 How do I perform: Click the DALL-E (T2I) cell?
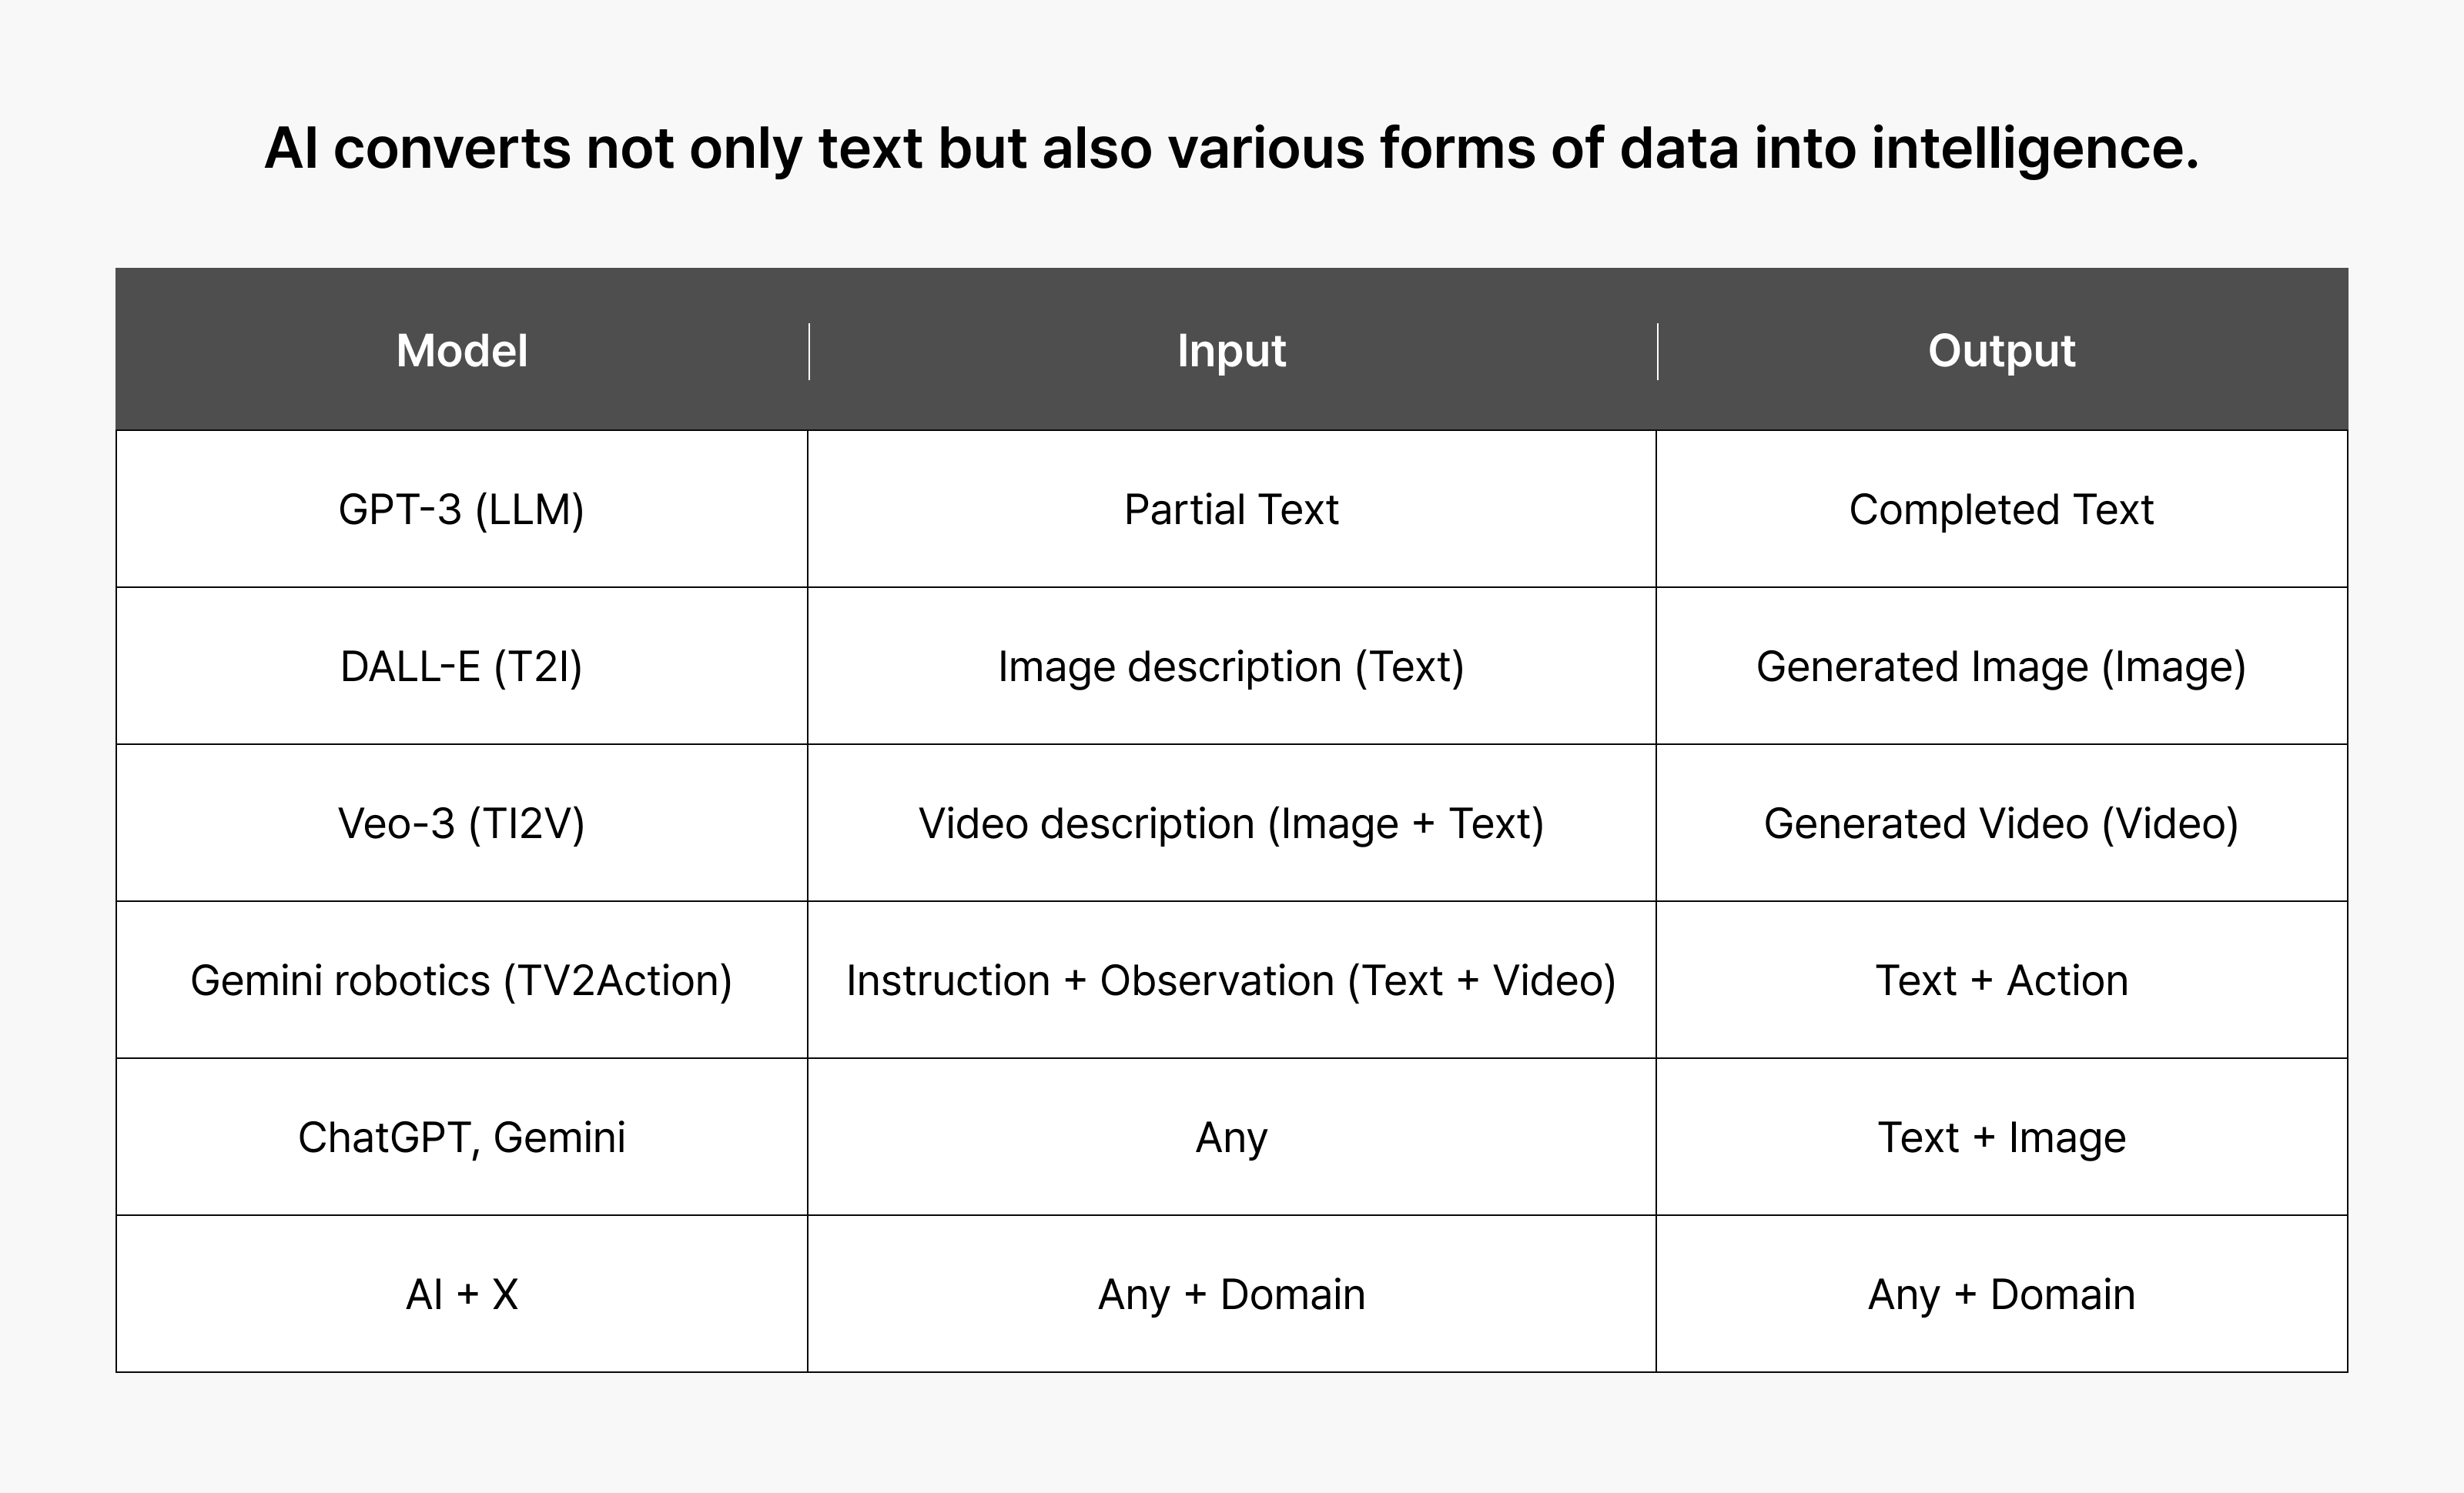tap(461, 666)
